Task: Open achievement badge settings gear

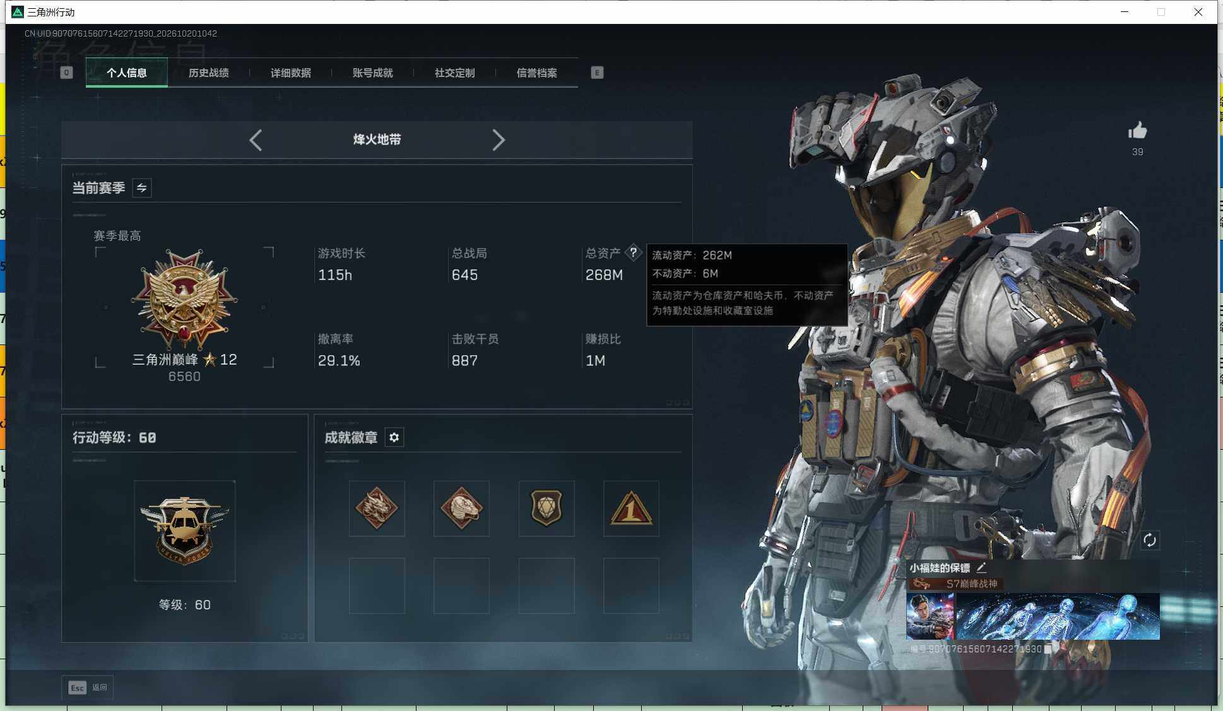Action: [x=394, y=437]
